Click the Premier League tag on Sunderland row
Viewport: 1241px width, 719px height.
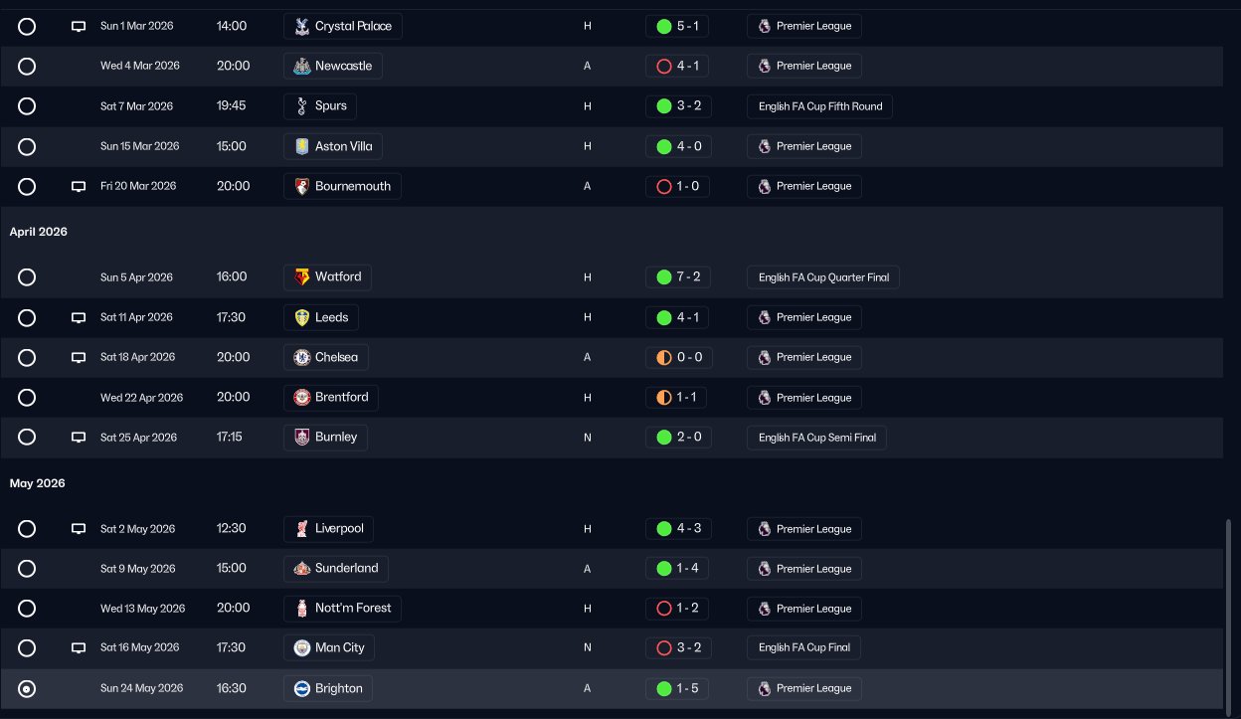point(803,569)
